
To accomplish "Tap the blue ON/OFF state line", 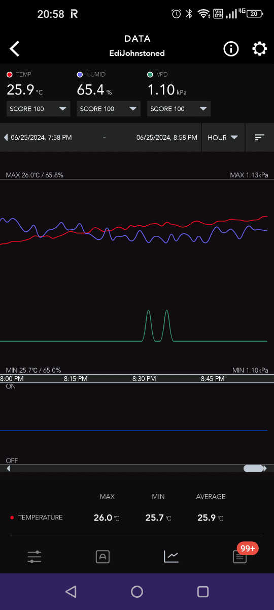I will pos(133,431).
